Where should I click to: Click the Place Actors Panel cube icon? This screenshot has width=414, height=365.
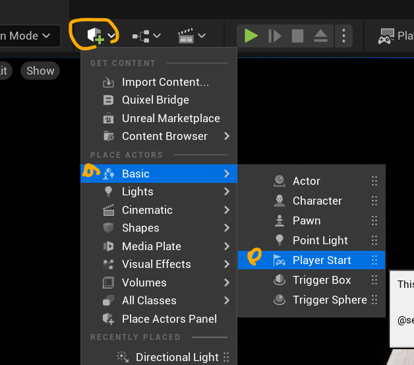pos(109,319)
